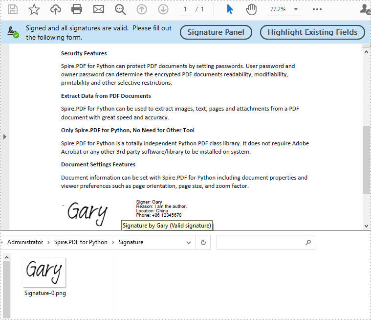Enable the Hand pan tool
The width and height of the screenshot is (371, 320).
tap(251, 9)
